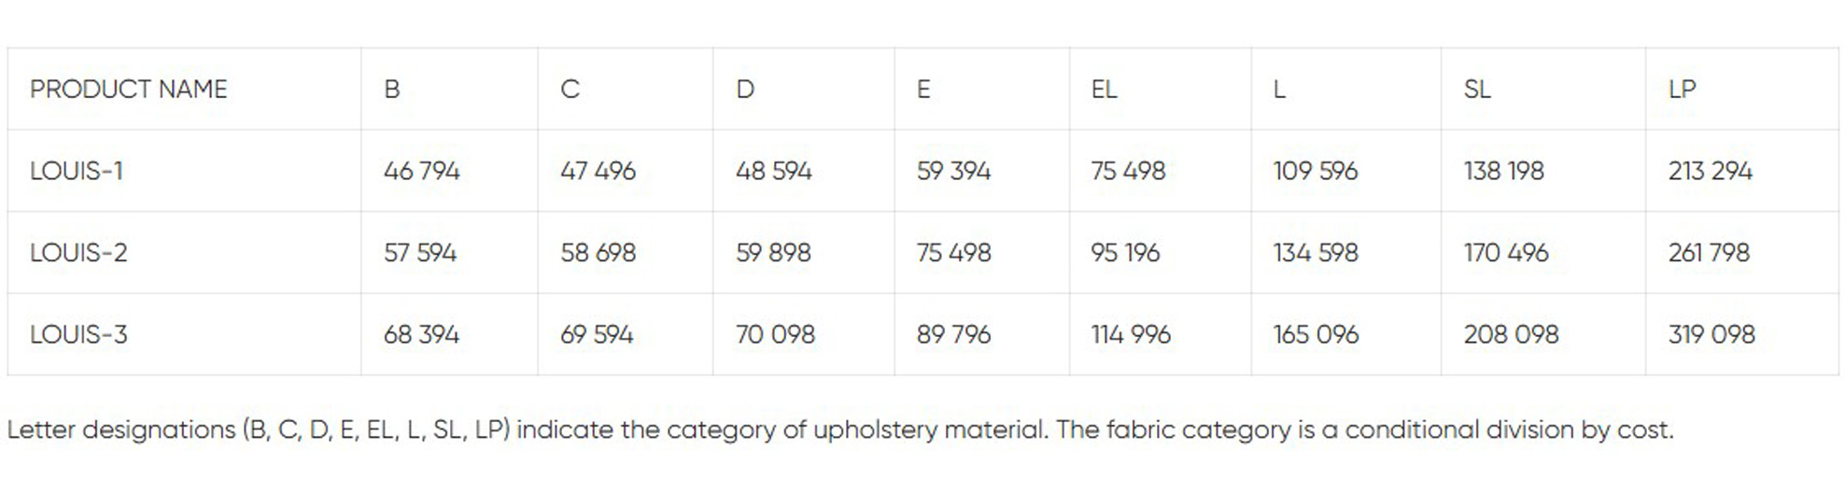Click the EL category column header
This screenshot has width=1845, height=490.
pyautogui.click(x=1104, y=90)
